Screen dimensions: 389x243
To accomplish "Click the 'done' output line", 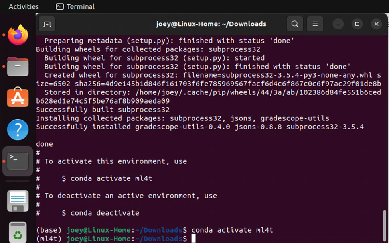I will (x=44, y=144).
